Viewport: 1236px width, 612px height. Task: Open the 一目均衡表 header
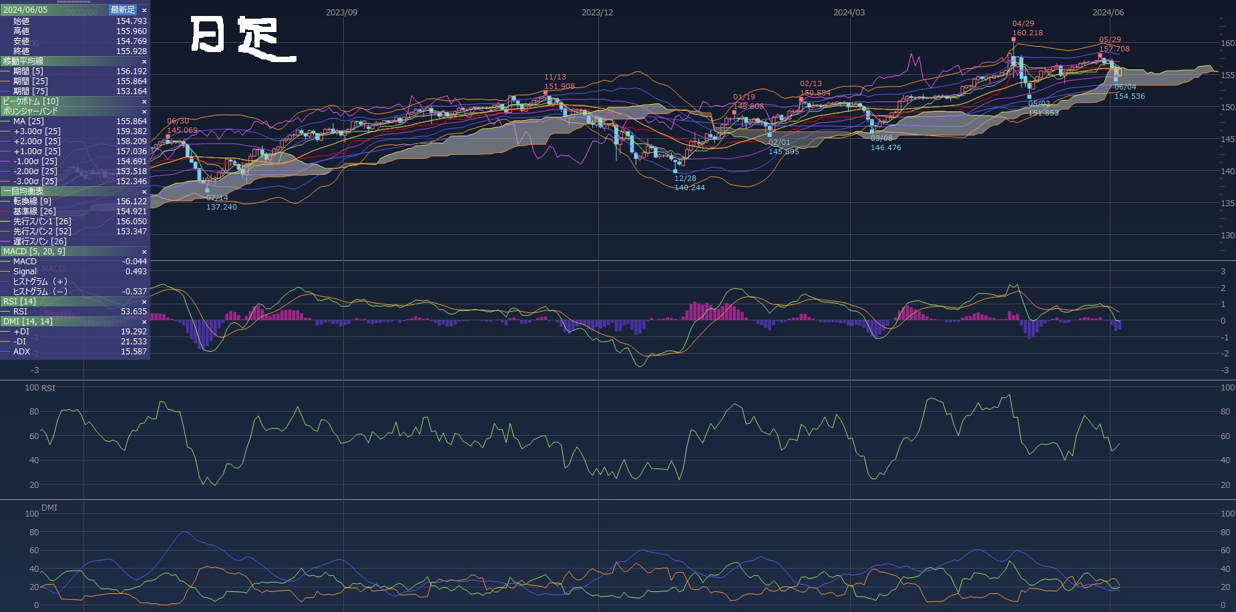coord(75,192)
